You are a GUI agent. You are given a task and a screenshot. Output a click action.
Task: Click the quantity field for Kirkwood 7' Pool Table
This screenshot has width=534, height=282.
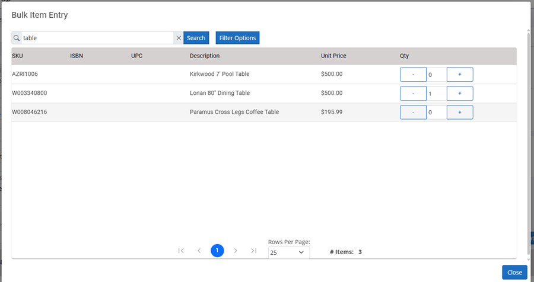coord(437,75)
